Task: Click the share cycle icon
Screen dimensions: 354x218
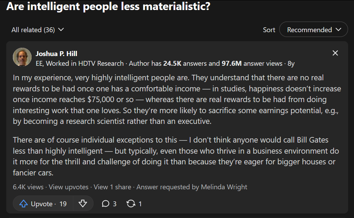Action: click(x=131, y=204)
